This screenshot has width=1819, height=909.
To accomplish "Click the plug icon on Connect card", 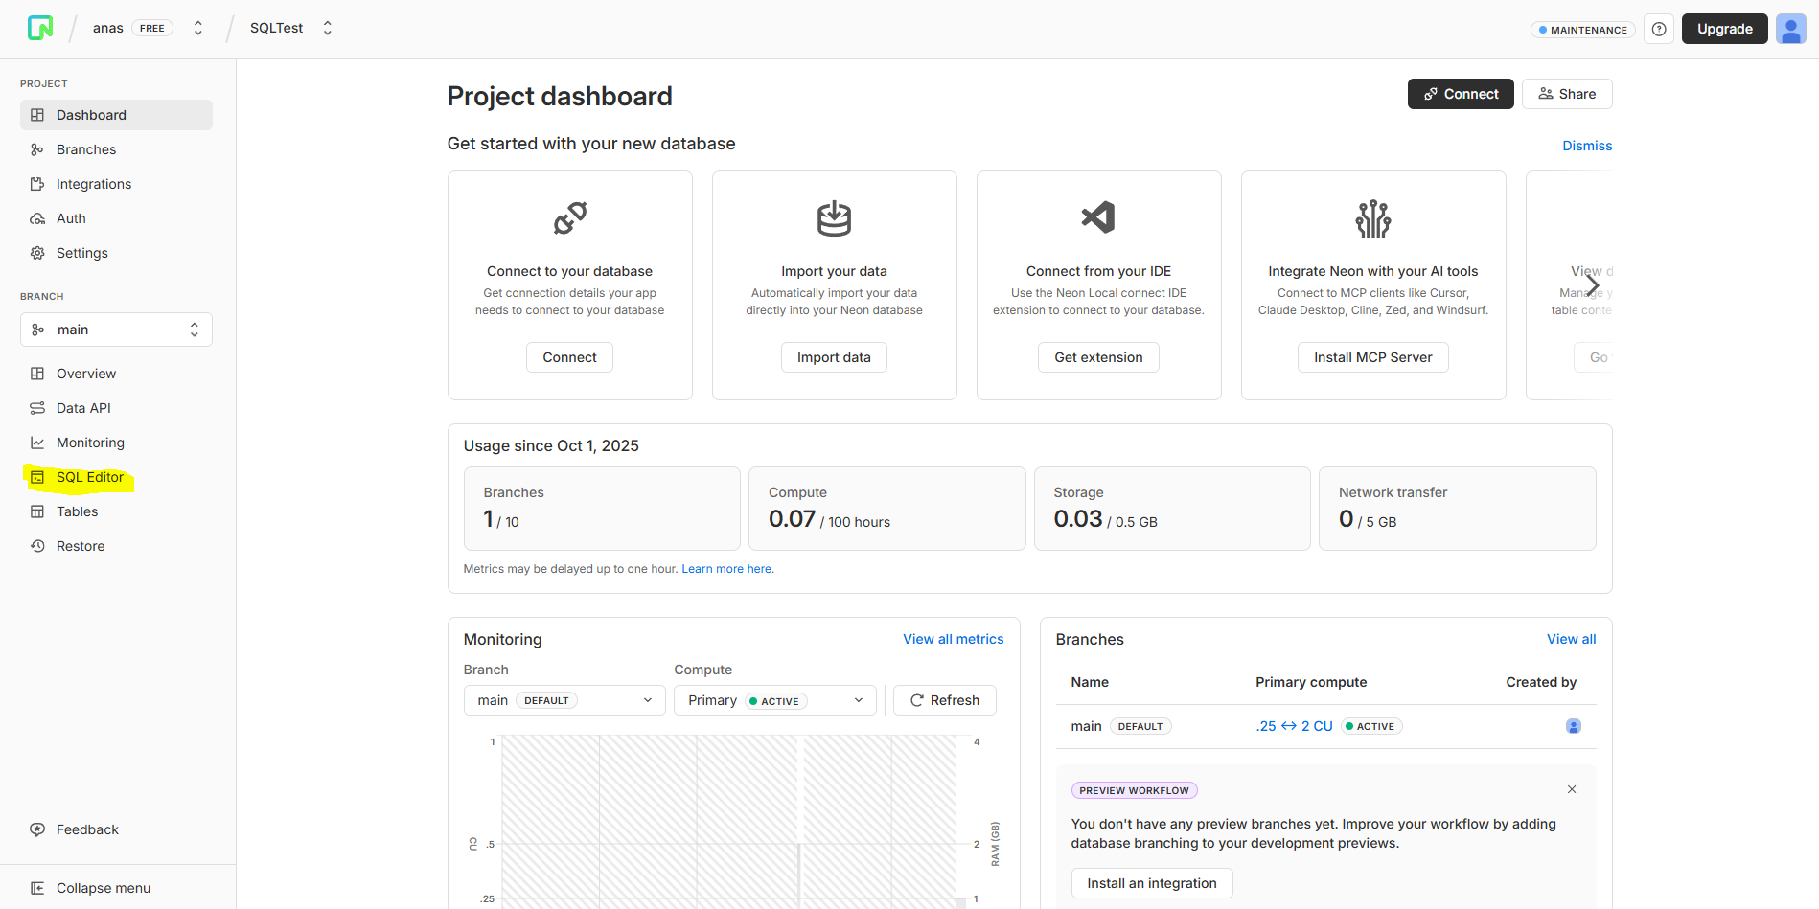I will (570, 218).
